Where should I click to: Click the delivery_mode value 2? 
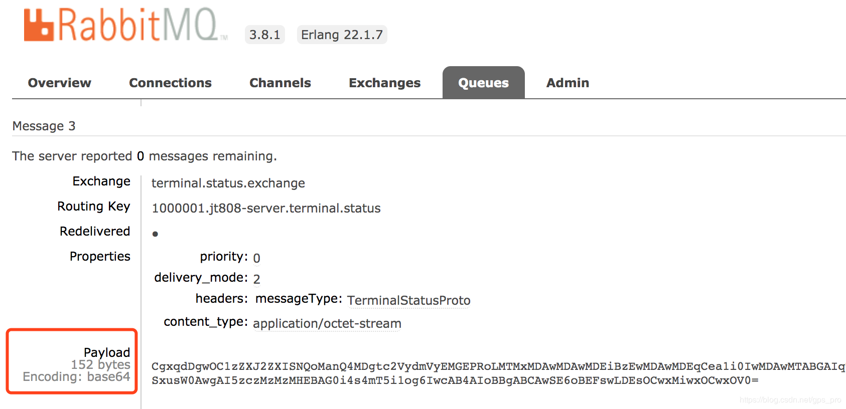pyautogui.click(x=256, y=279)
